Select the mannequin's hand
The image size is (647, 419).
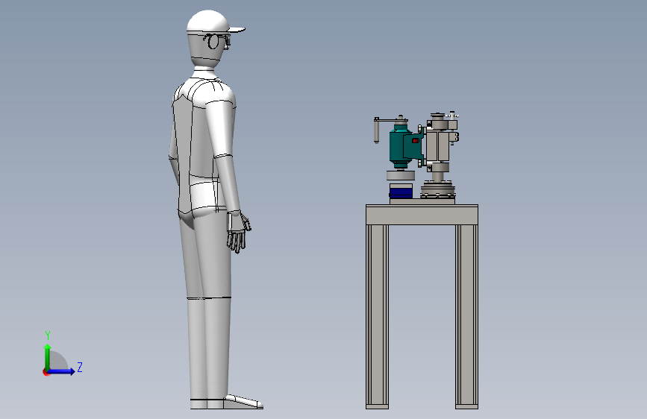point(239,232)
